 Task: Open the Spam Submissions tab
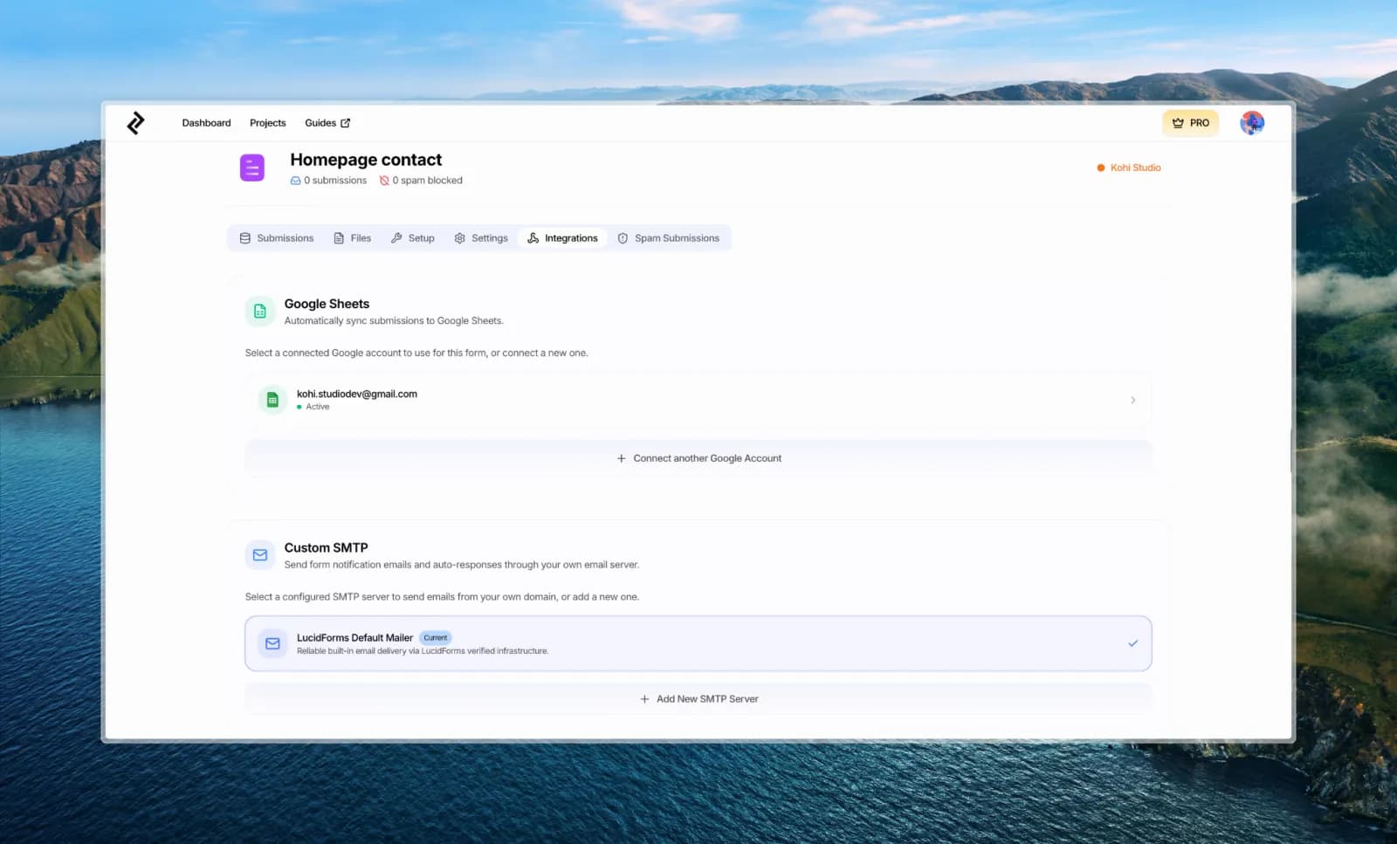click(x=669, y=238)
